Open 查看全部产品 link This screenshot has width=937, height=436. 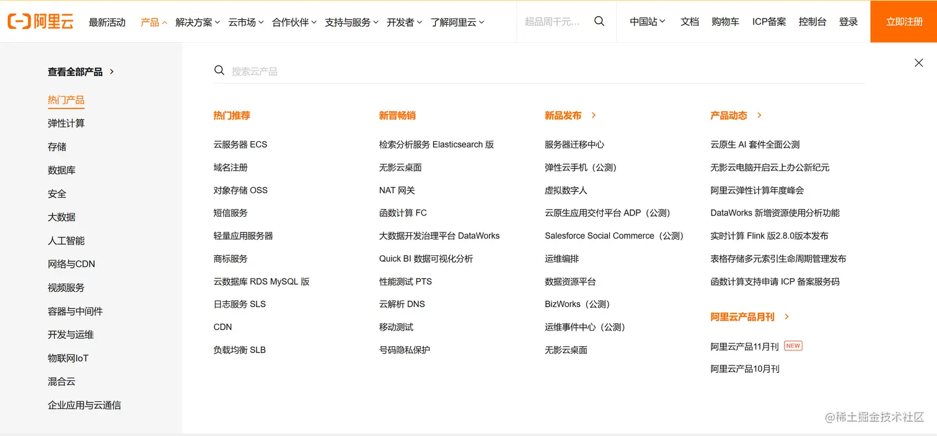tap(75, 72)
